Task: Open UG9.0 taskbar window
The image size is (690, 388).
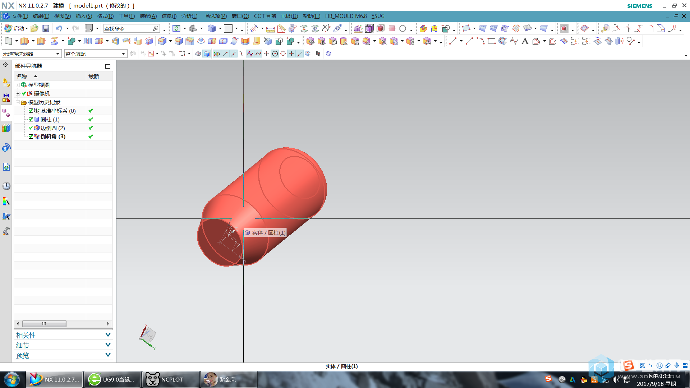Action: (112, 380)
